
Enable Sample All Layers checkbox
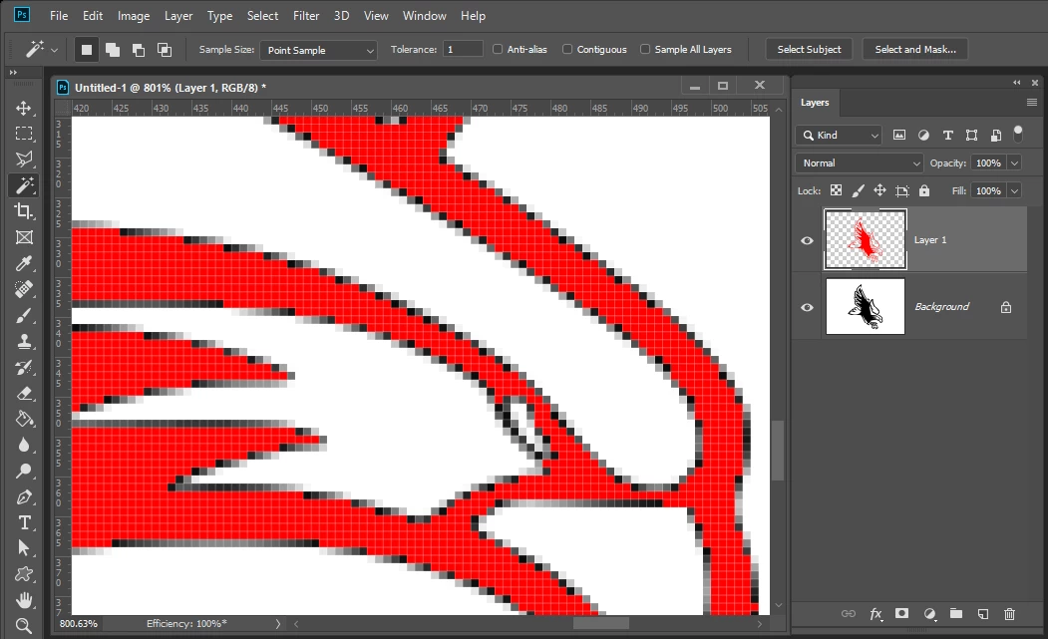pyautogui.click(x=645, y=49)
